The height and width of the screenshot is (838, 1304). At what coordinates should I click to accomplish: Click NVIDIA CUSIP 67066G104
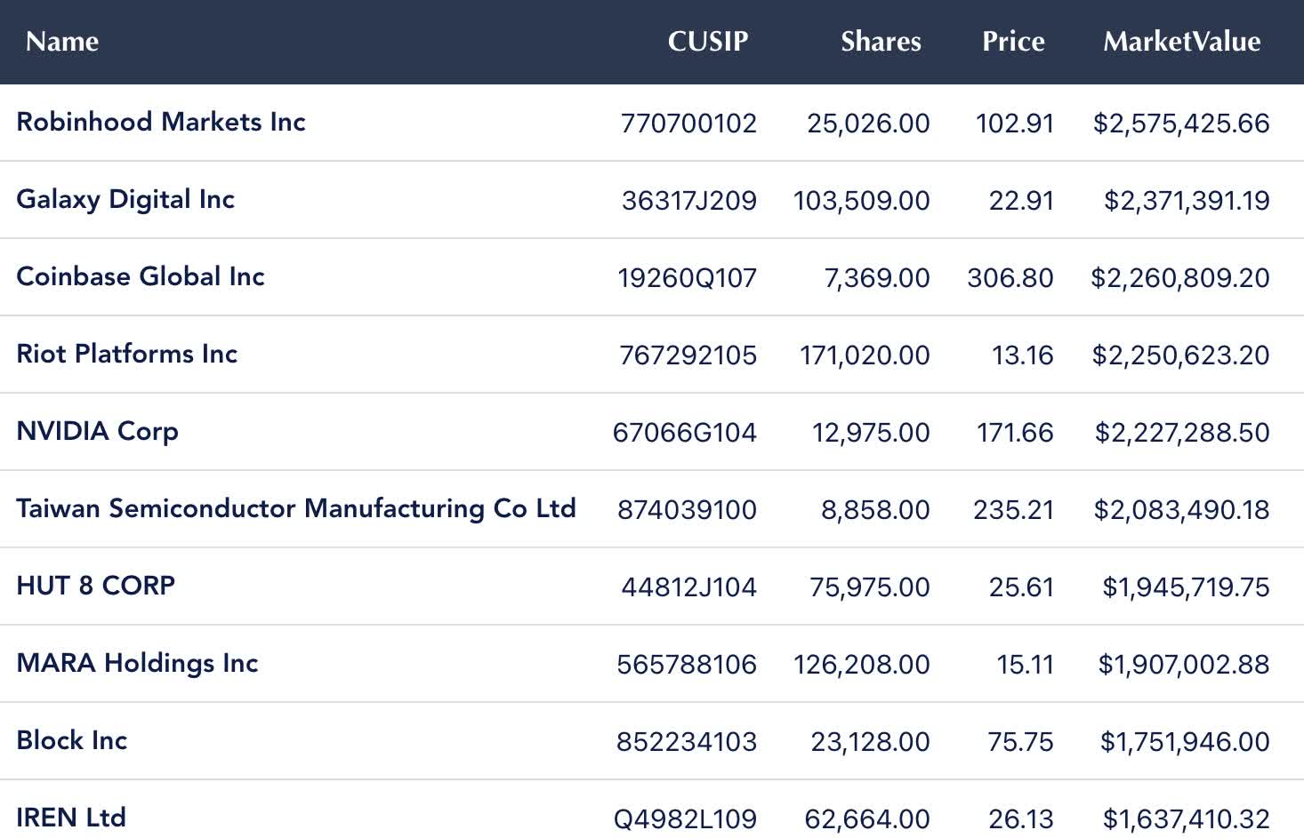tap(684, 433)
